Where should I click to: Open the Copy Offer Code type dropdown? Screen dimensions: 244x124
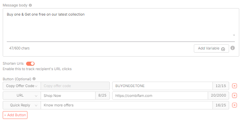(x=22, y=86)
